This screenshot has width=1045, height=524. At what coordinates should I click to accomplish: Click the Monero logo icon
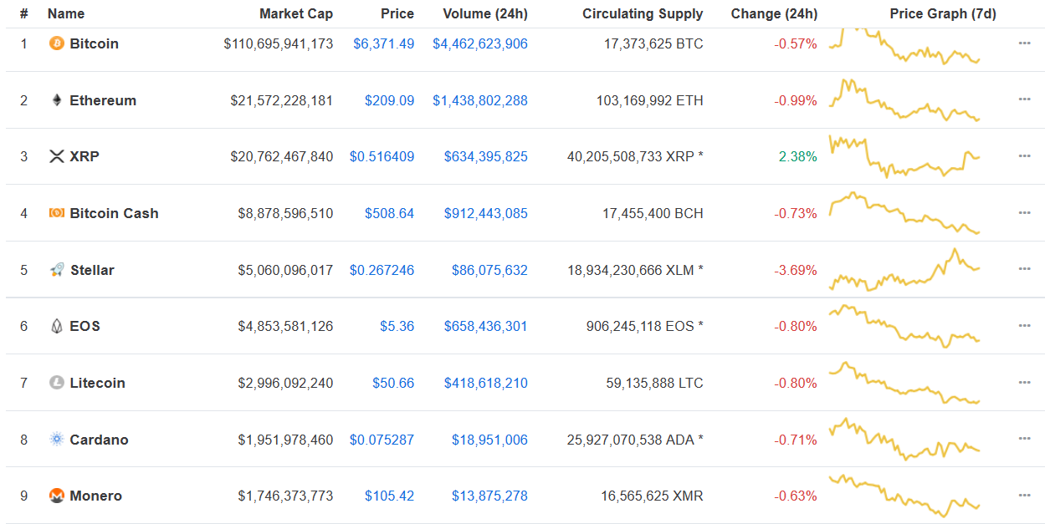(55, 496)
